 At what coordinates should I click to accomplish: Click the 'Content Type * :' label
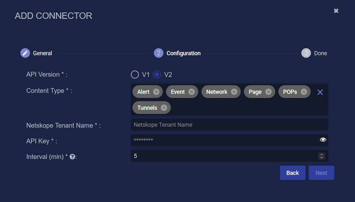click(49, 91)
